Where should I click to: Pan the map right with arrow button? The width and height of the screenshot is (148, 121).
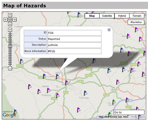tap(14, 19)
